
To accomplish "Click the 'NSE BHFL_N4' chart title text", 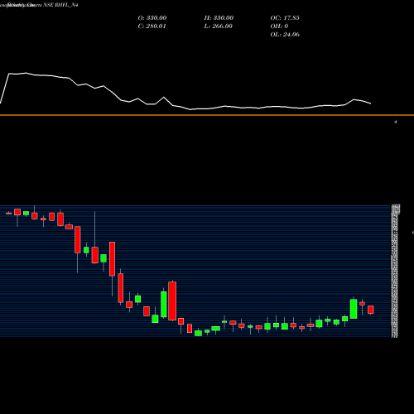I will pyautogui.click(x=60, y=5).
